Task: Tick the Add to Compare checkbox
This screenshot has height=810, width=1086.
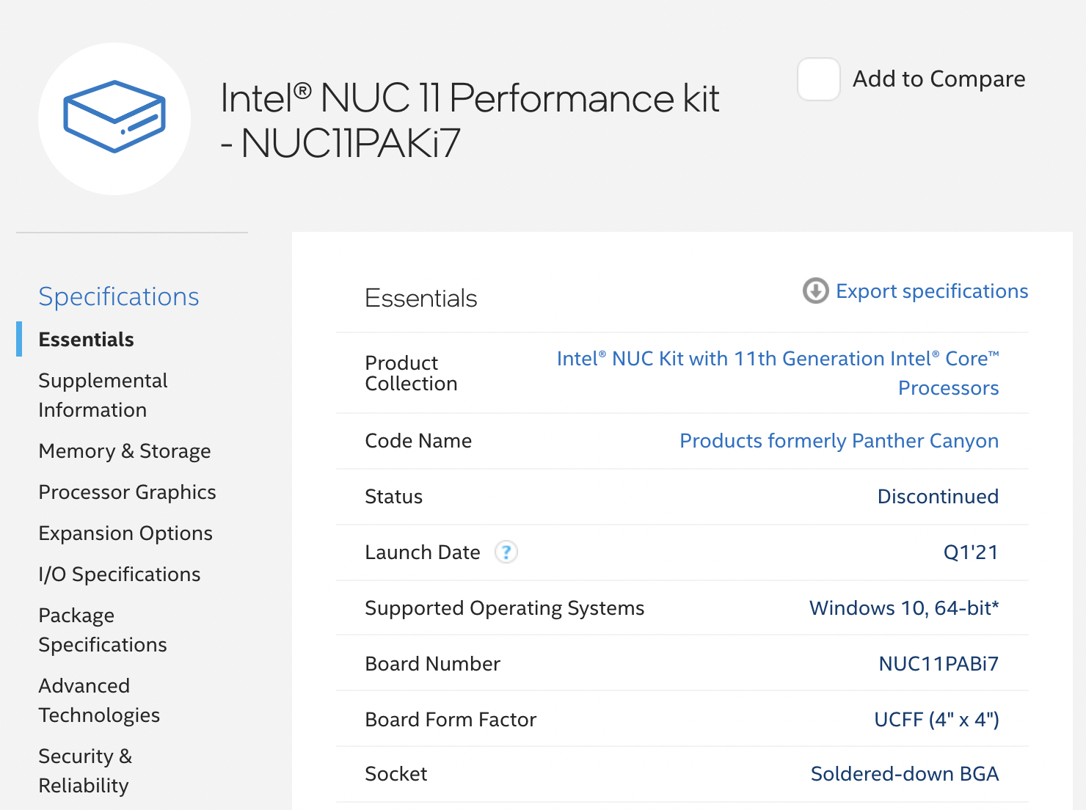Action: click(819, 79)
